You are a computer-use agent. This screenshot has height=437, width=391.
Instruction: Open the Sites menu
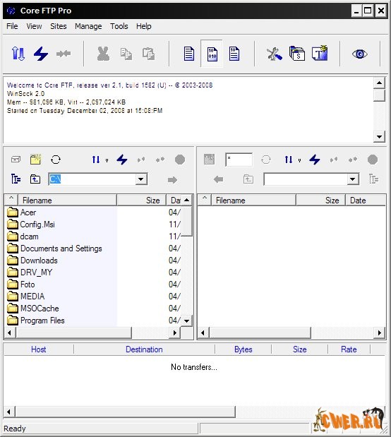pos(59,26)
